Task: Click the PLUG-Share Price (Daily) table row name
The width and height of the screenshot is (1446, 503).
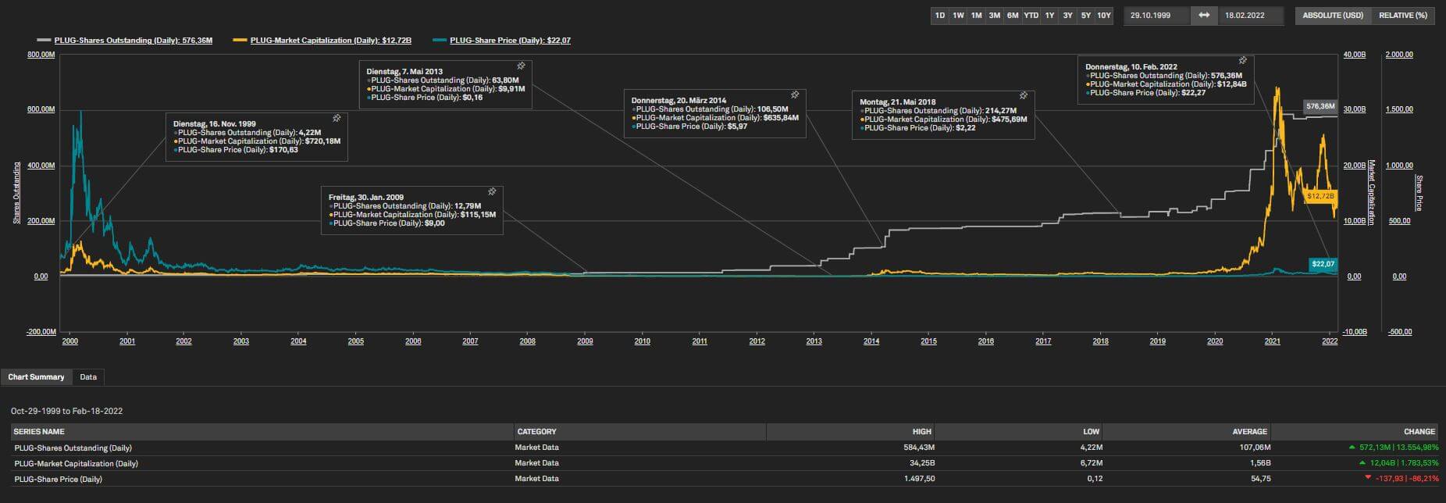Action: pyautogui.click(x=59, y=479)
